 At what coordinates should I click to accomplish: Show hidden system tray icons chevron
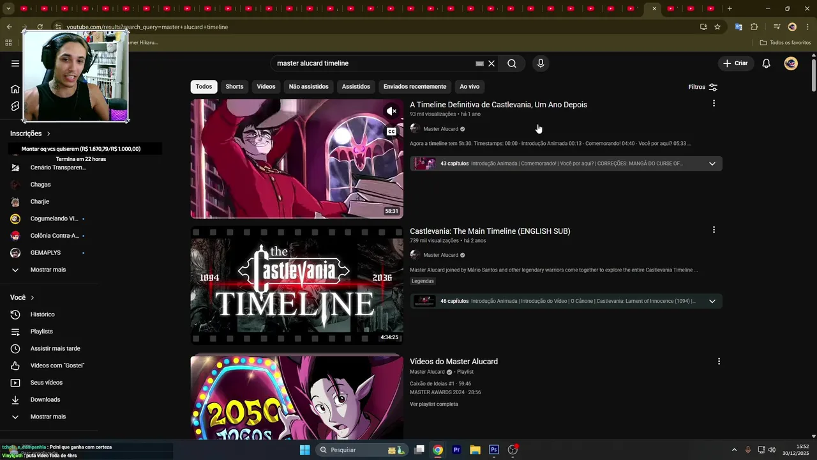(734, 450)
